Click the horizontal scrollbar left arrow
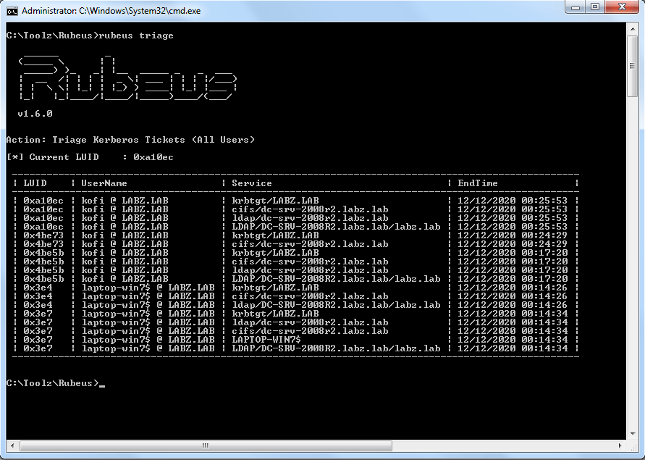 12,446
